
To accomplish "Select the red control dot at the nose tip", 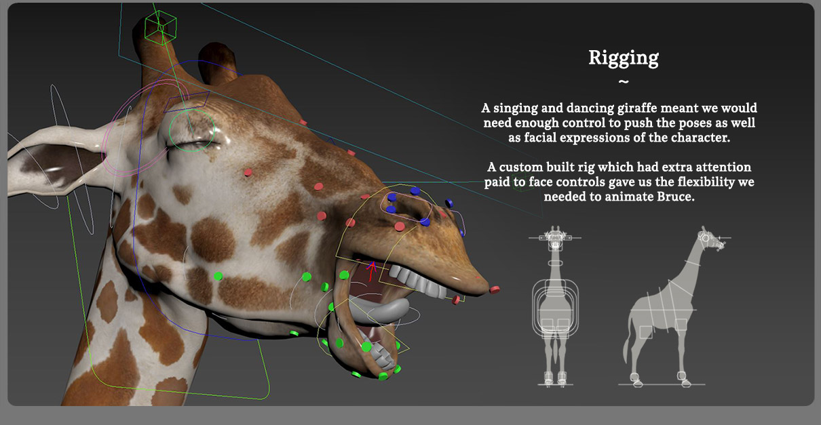I will [x=494, y=289].
